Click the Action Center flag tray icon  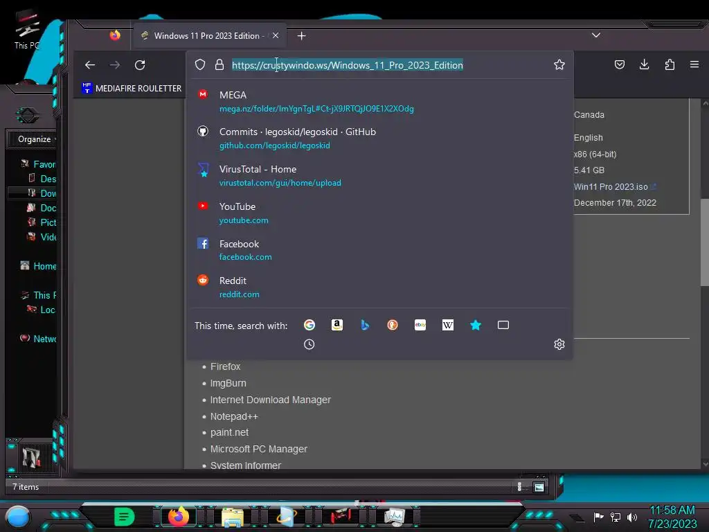[599, 517]
